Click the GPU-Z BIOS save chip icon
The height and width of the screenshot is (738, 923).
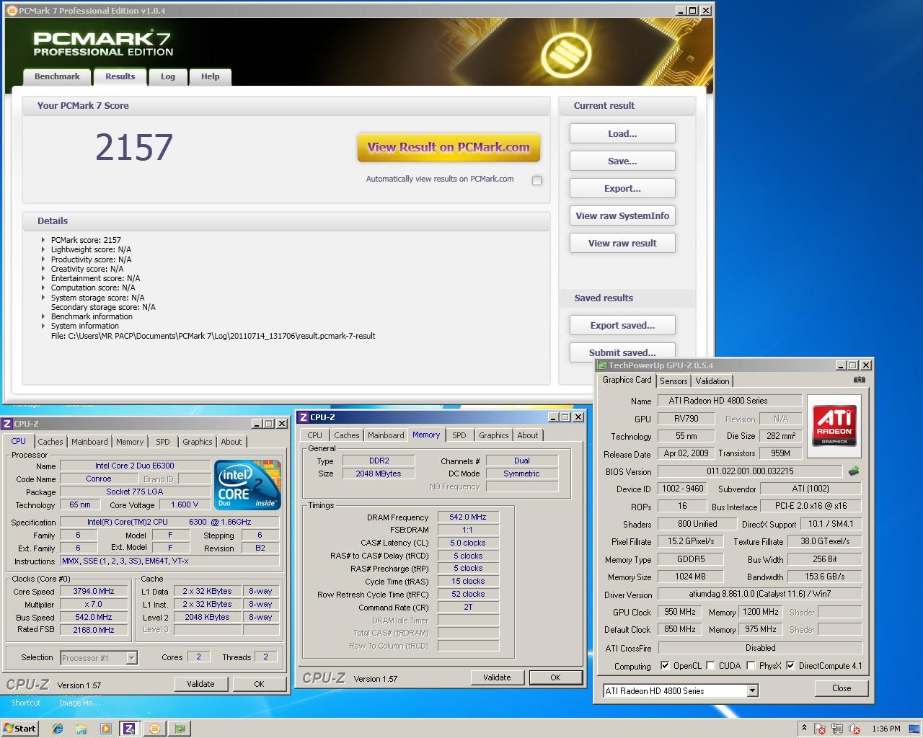[854, 471]
